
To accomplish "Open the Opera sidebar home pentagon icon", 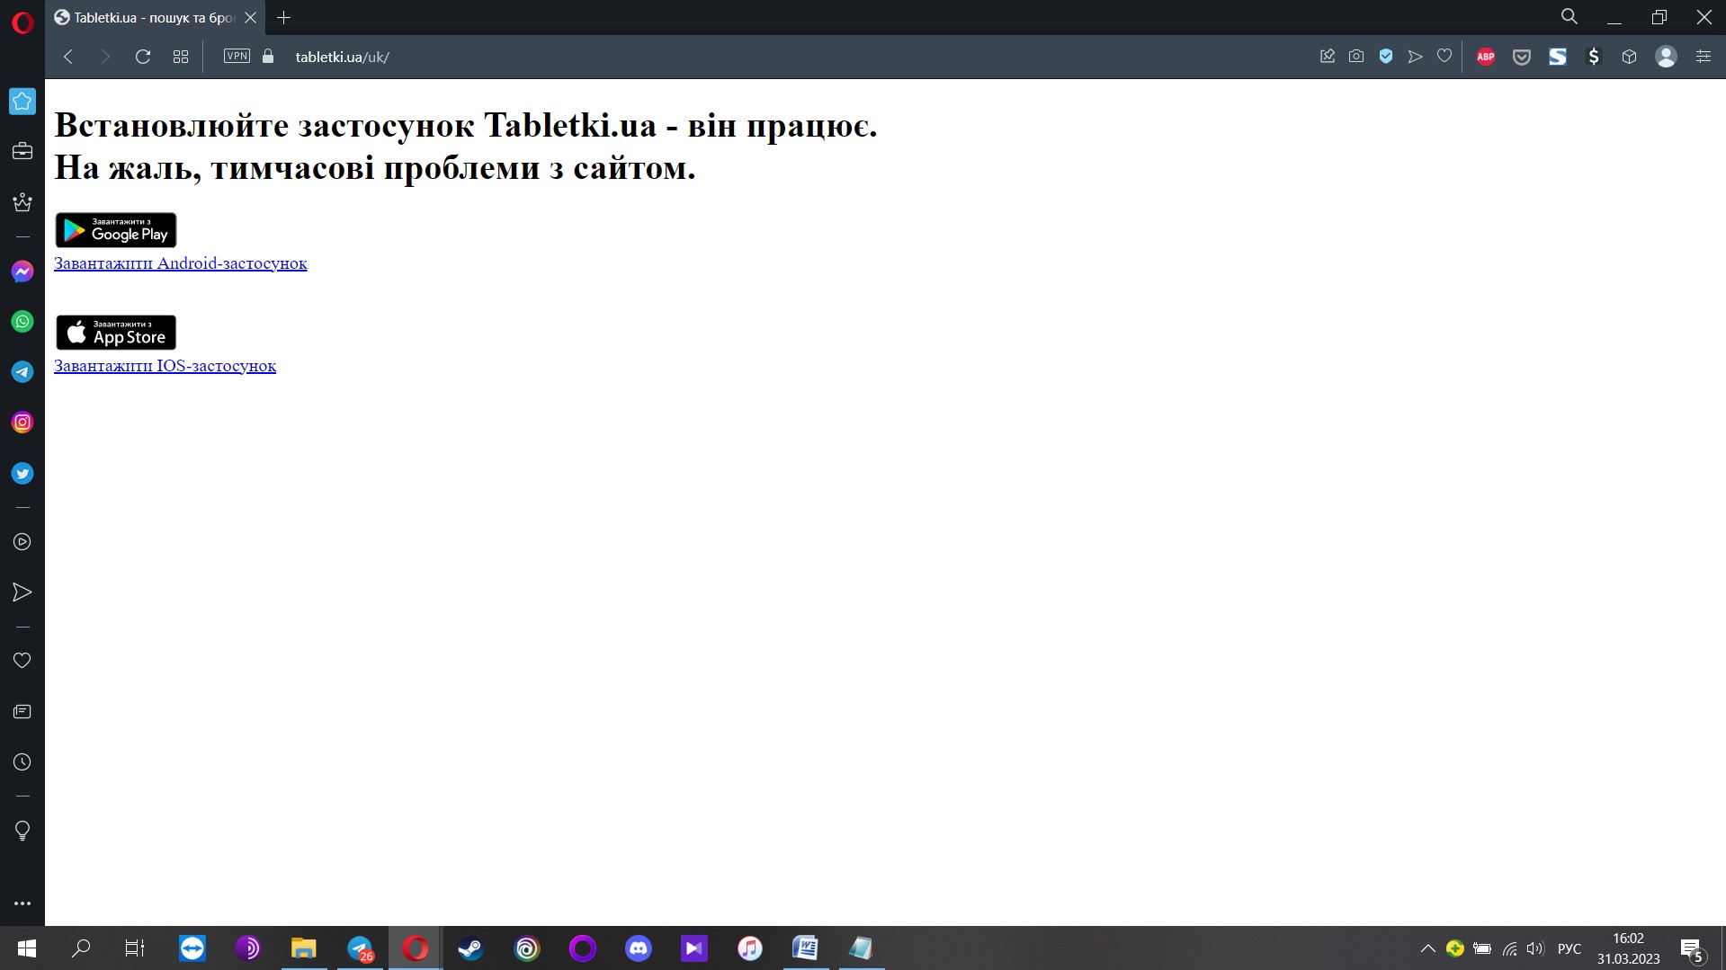I will coord(22,101).
